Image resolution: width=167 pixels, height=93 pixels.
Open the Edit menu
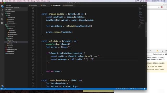tap(14, 1)
